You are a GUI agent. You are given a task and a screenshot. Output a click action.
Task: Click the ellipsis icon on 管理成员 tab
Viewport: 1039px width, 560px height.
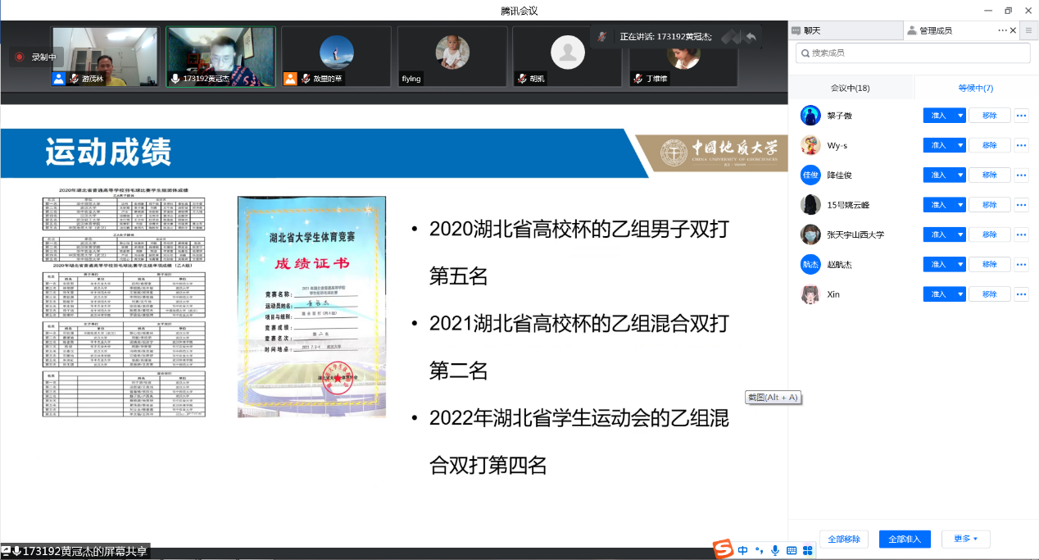(x=1001, y=30)
